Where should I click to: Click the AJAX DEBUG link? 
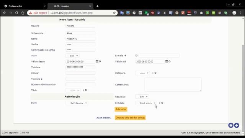point(104,118)
